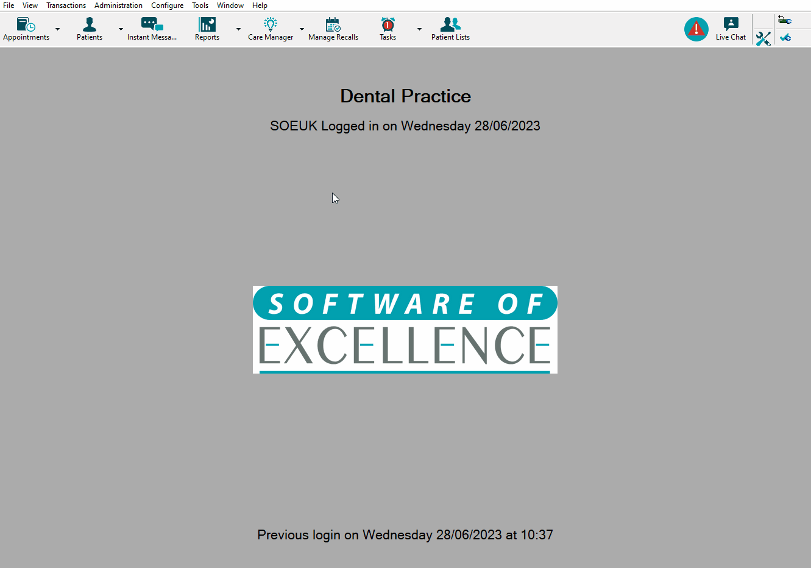Expand the Tasks dropdown arrow
The width and height of the screenshot is (811, 568).
419,29
